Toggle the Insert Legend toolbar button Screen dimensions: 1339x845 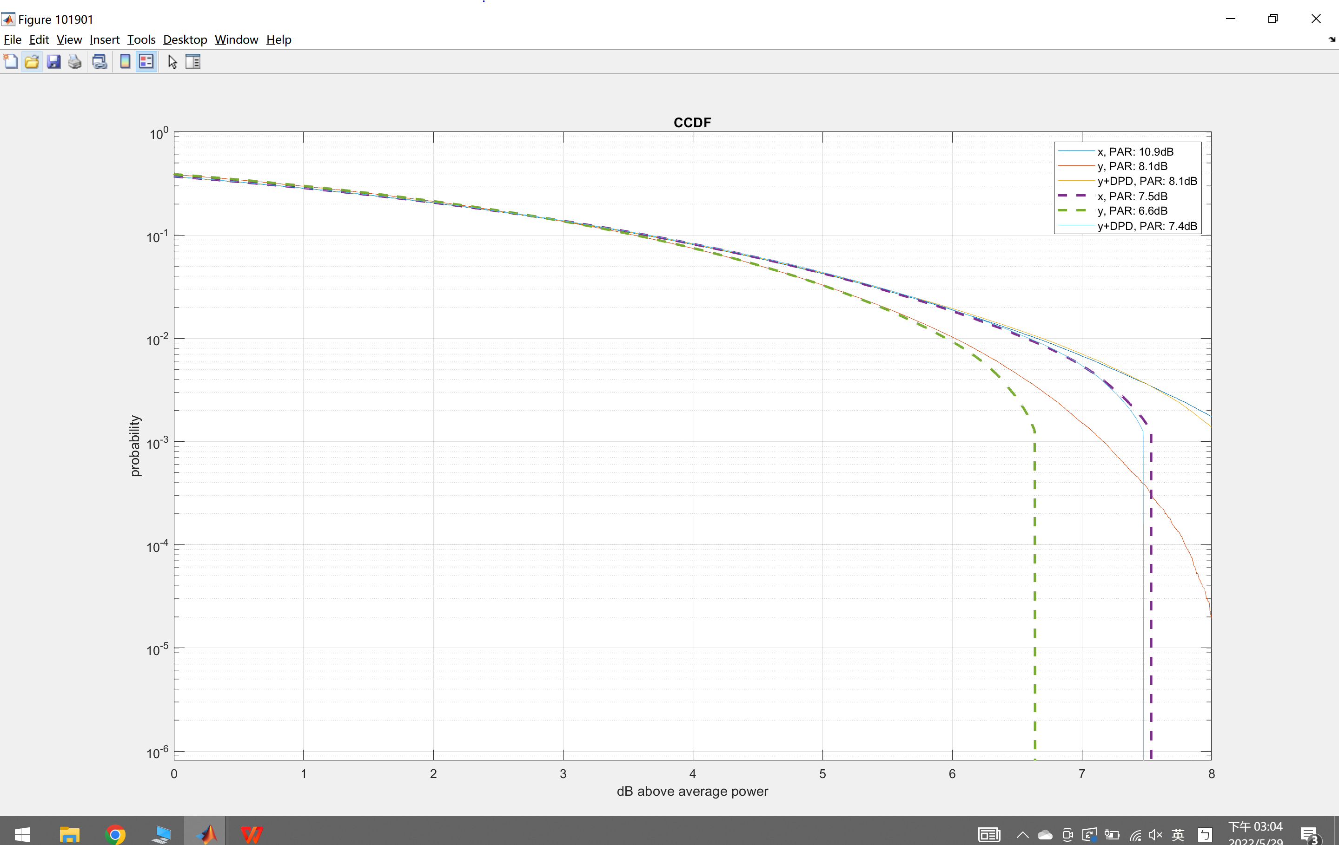click(x=146, y=62)
